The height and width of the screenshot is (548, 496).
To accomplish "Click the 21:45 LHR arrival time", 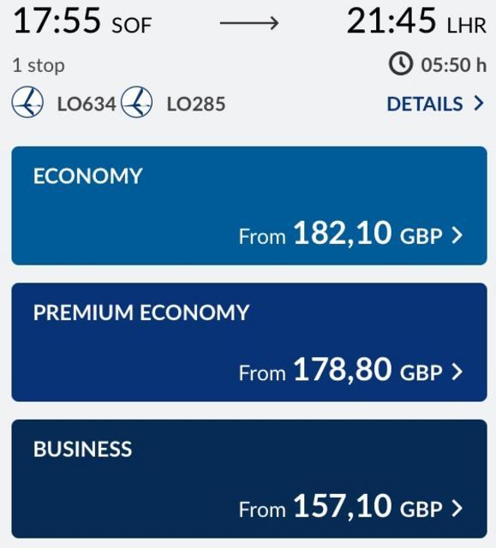I will [x=416, y=21].
